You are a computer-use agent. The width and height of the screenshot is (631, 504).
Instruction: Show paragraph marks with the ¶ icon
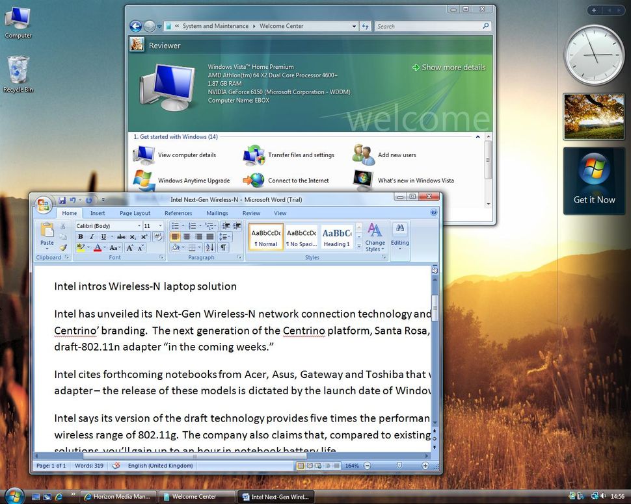[224, 247]
